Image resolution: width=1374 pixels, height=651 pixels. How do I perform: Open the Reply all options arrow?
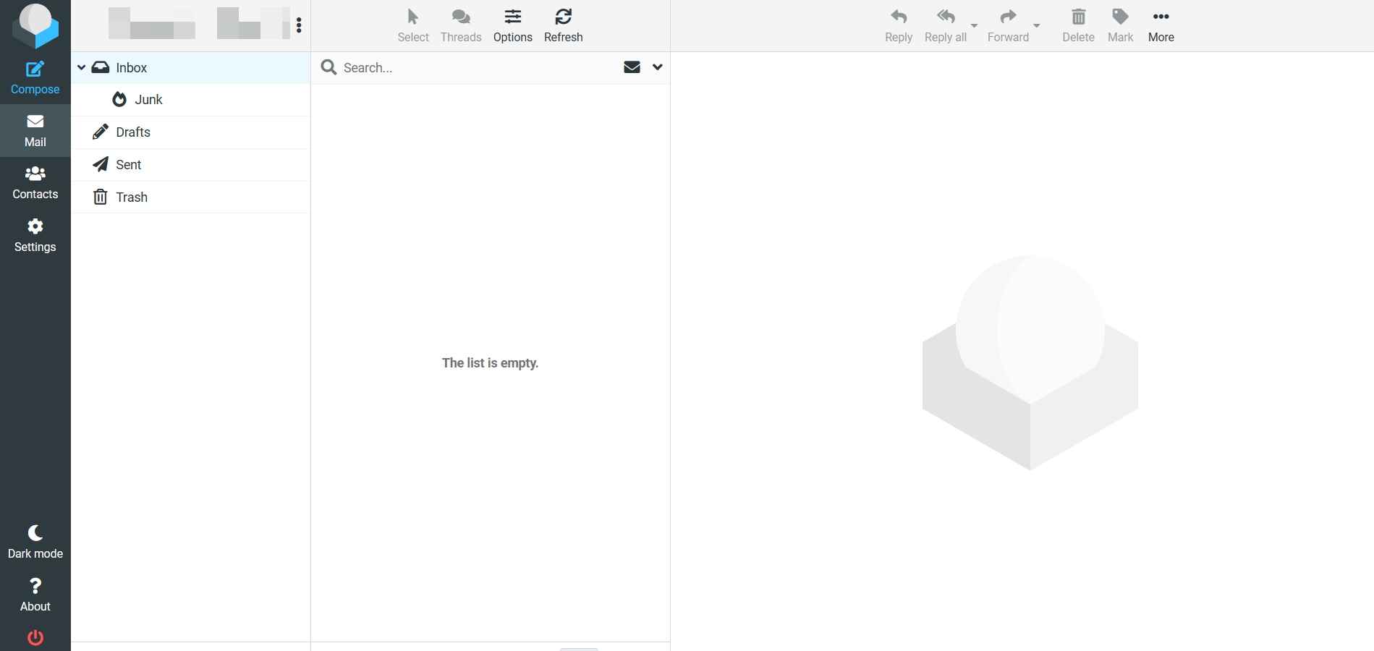pyautogui.click(x=974, y=26)
